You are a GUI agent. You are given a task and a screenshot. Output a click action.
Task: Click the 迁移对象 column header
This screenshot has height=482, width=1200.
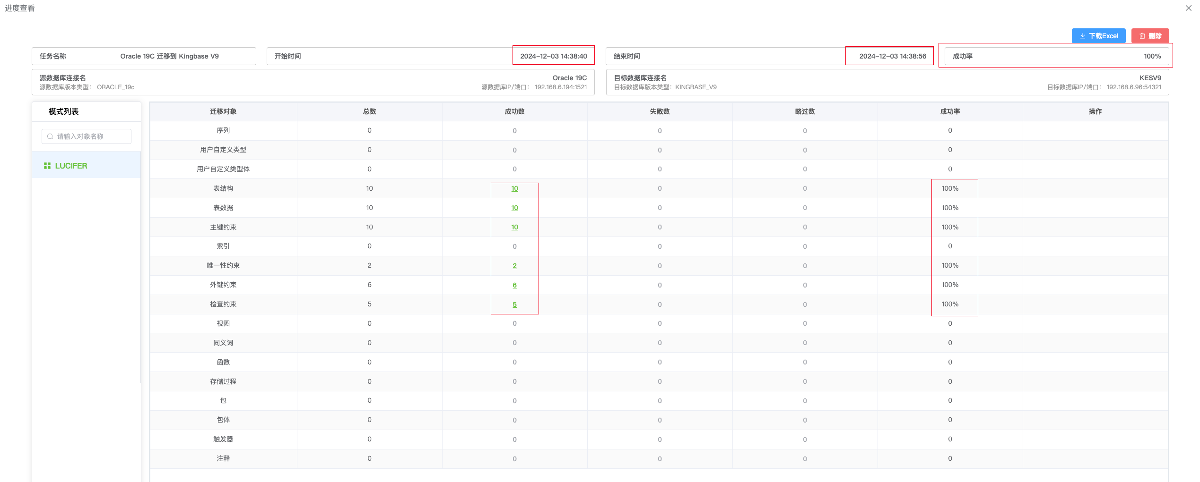pyautogui.click(x=223, y=111)
